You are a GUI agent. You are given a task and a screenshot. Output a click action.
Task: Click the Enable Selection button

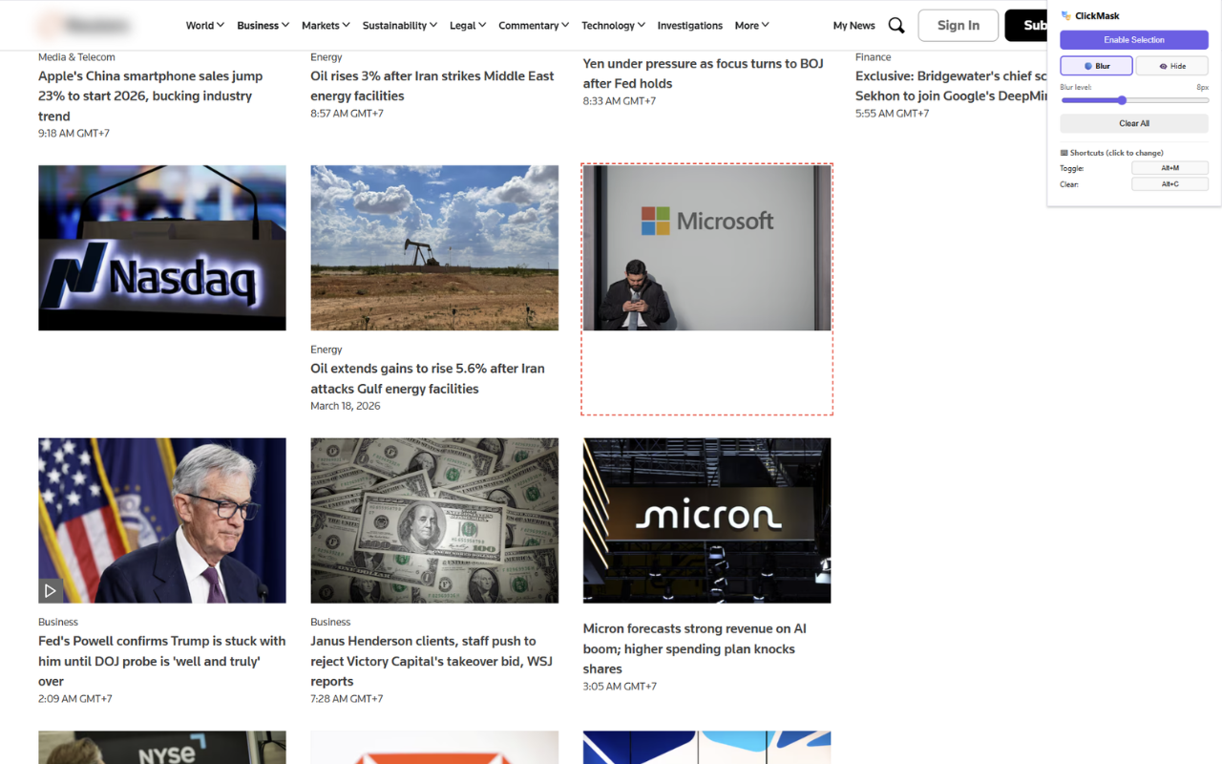(1134, 40)
